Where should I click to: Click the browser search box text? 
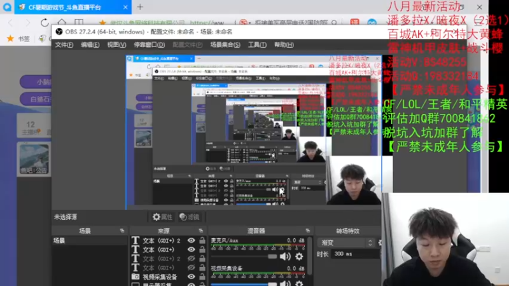click(x=291, y=23)
